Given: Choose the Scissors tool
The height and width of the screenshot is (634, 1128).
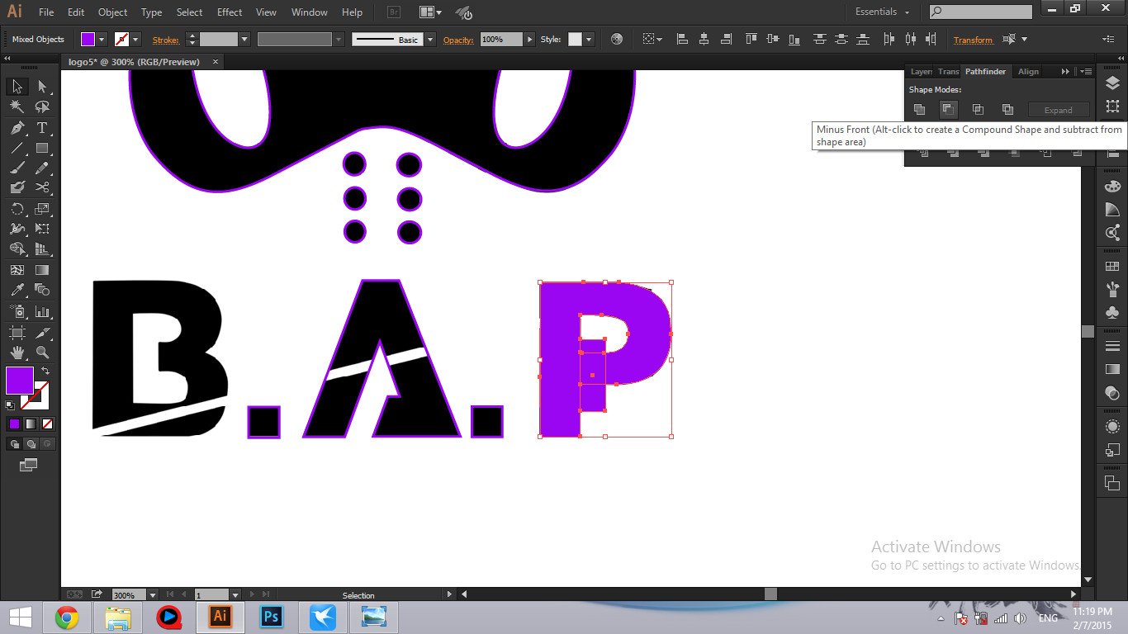Looking at the screenshot, I should pos(42,187).
